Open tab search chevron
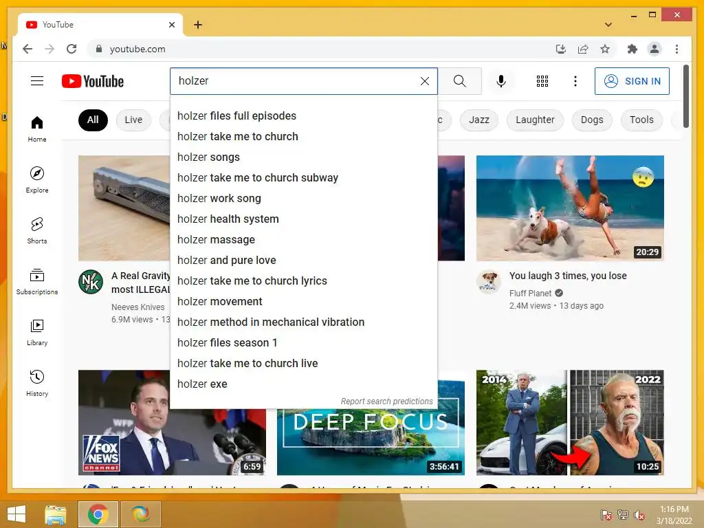The image size is (704, 528). [608, 25]
